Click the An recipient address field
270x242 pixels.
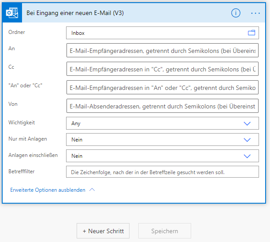163,50
